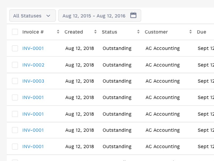Click the Status header to sort invoices

(x=109, y=32)
